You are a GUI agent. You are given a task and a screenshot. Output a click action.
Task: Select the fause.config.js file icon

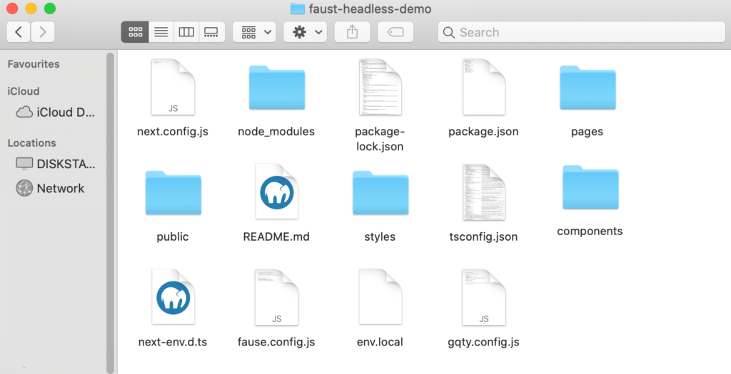[277, 297]
